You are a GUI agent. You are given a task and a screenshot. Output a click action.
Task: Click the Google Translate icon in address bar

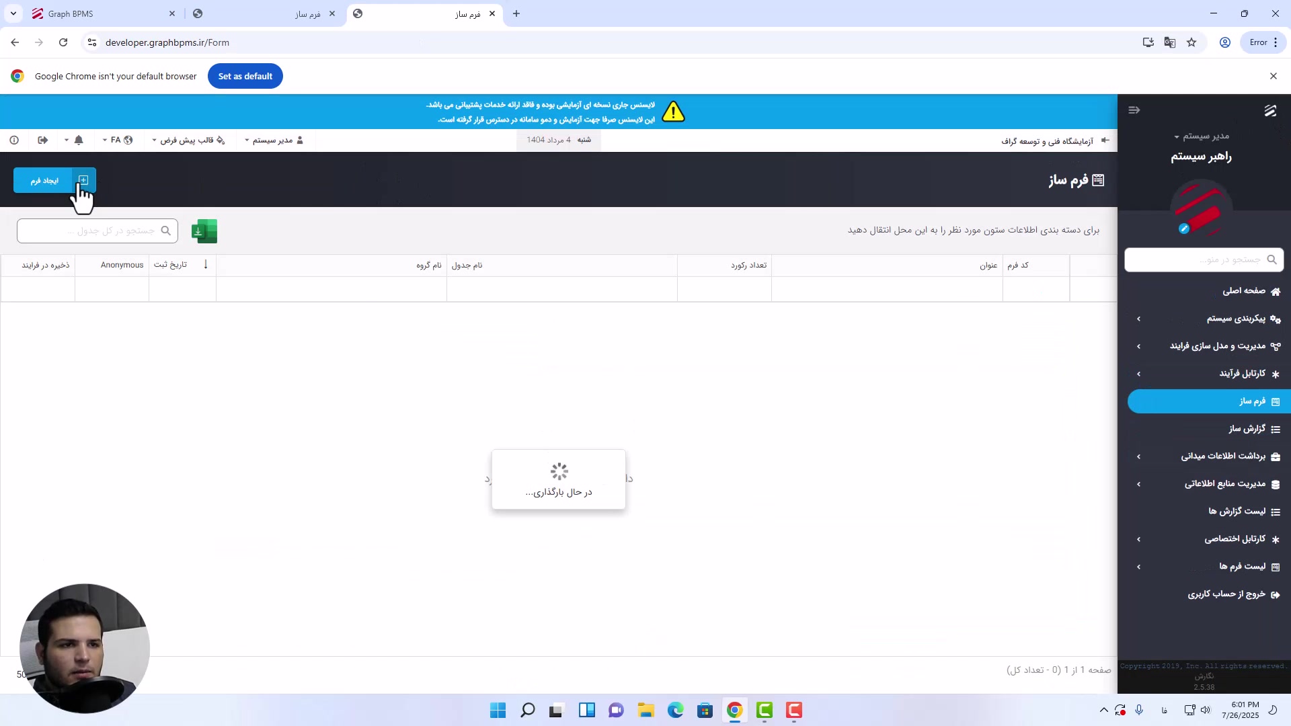(1170, 42)
